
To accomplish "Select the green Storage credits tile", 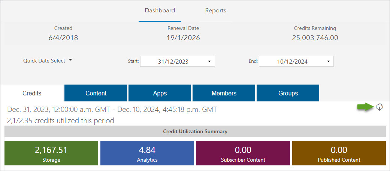I will [x=51, y=153].
